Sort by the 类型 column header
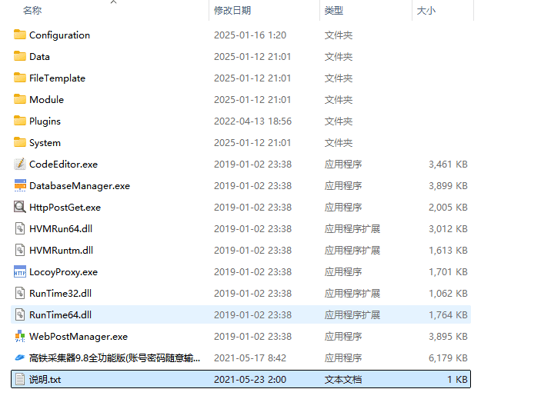 coord(334,11)
